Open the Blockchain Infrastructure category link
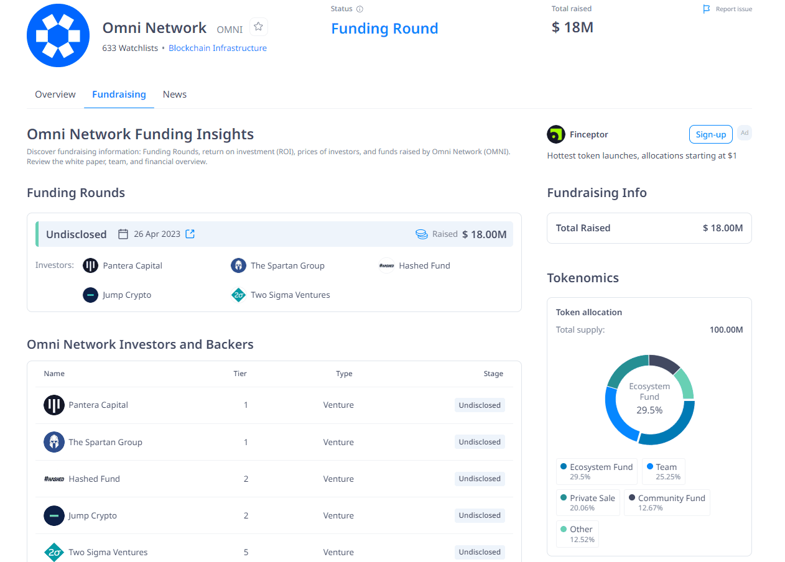785x562 pixels. pyautogui.click(x=218, y=48)
